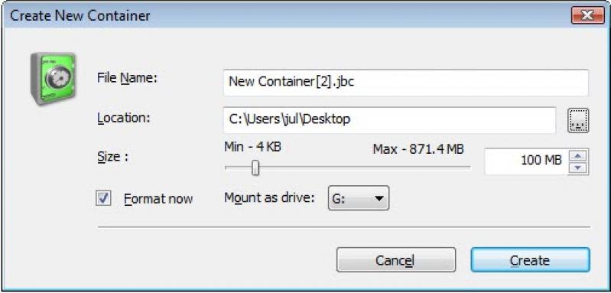This screenshot has width=611, height=293.
Task: Open the location browse button with dots
Action: pos(578,121)
